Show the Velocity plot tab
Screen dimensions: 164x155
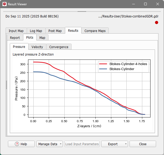[37, 47]
